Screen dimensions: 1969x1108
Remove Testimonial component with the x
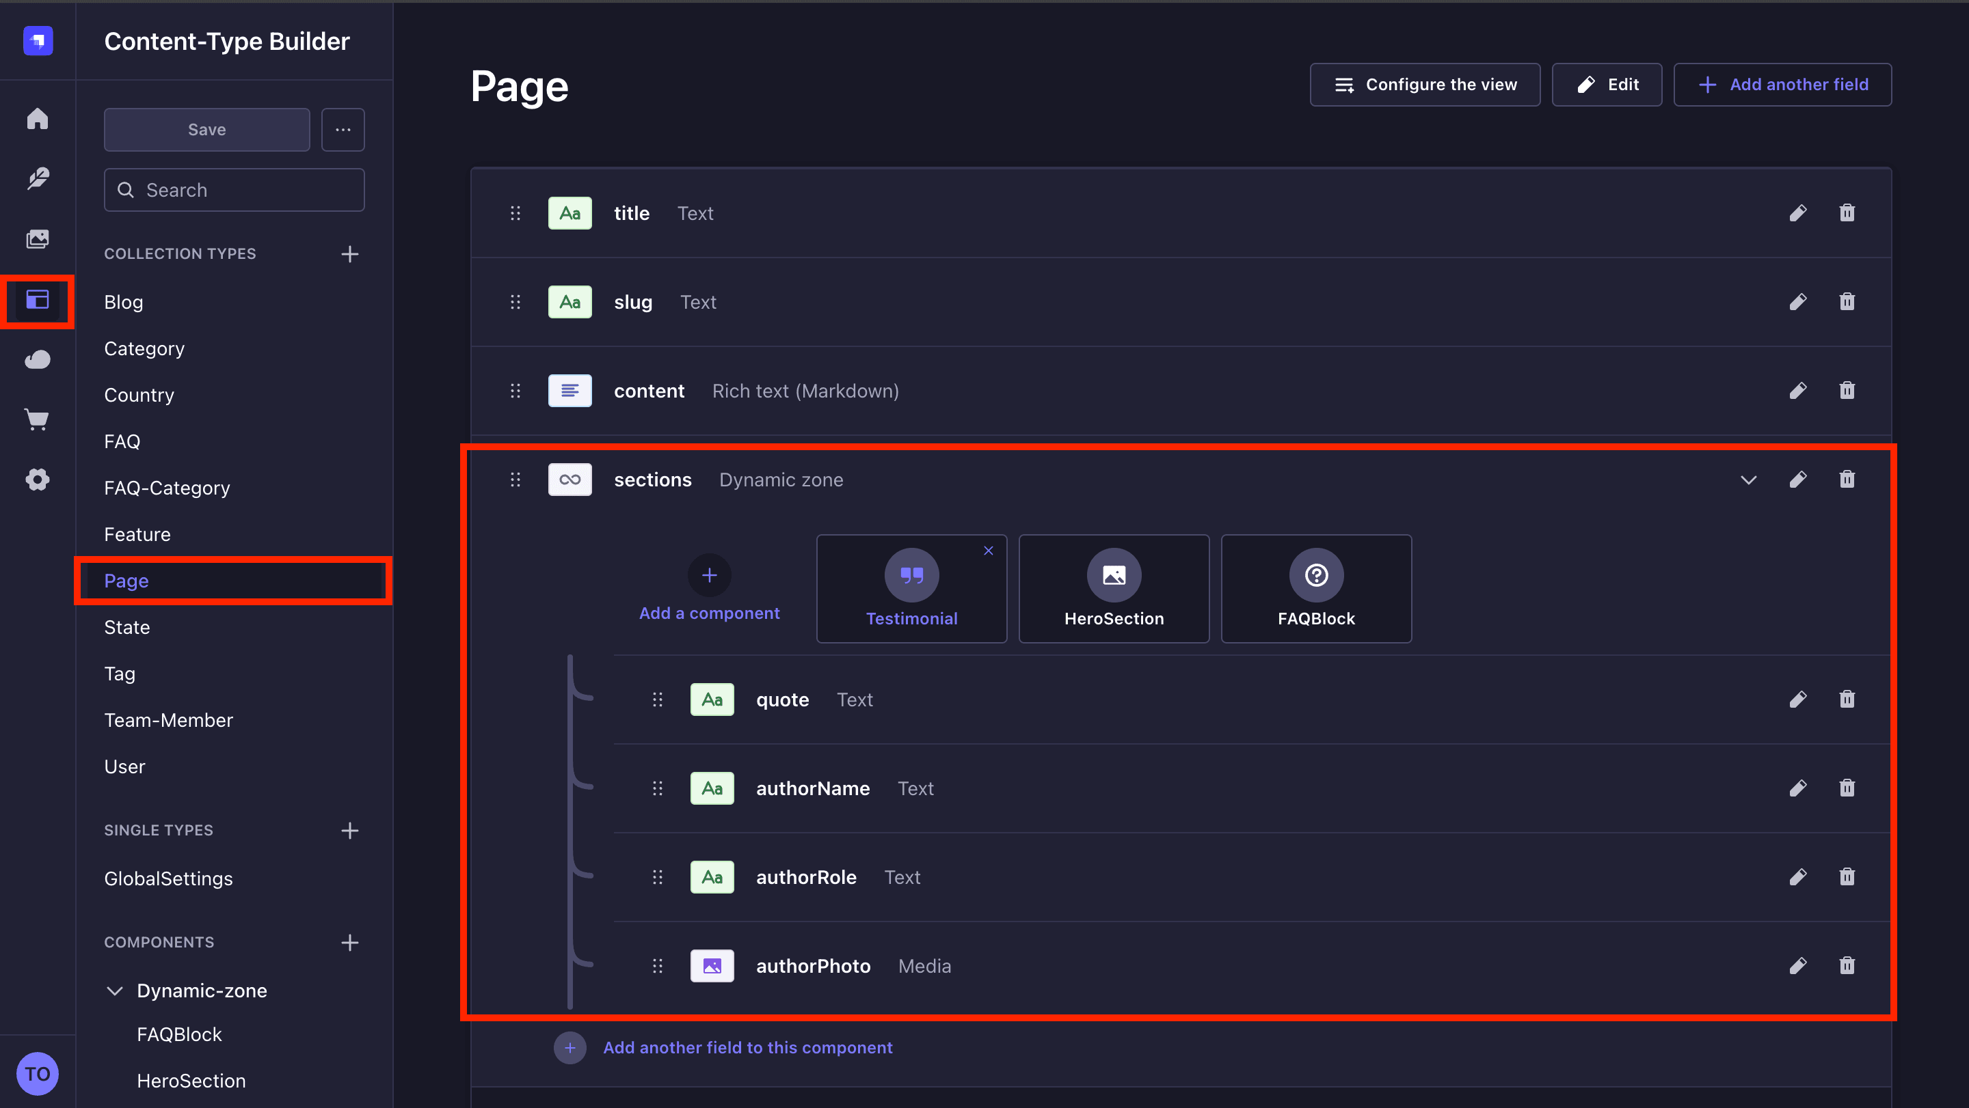click(x=989, y=551)
